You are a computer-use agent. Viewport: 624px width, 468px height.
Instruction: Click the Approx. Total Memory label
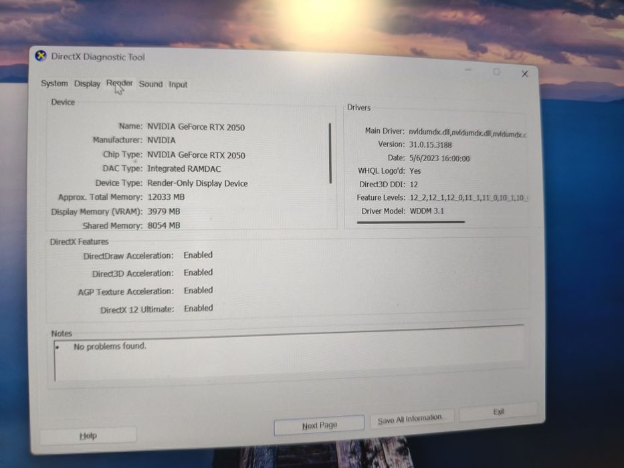click(x=100, y=197)
